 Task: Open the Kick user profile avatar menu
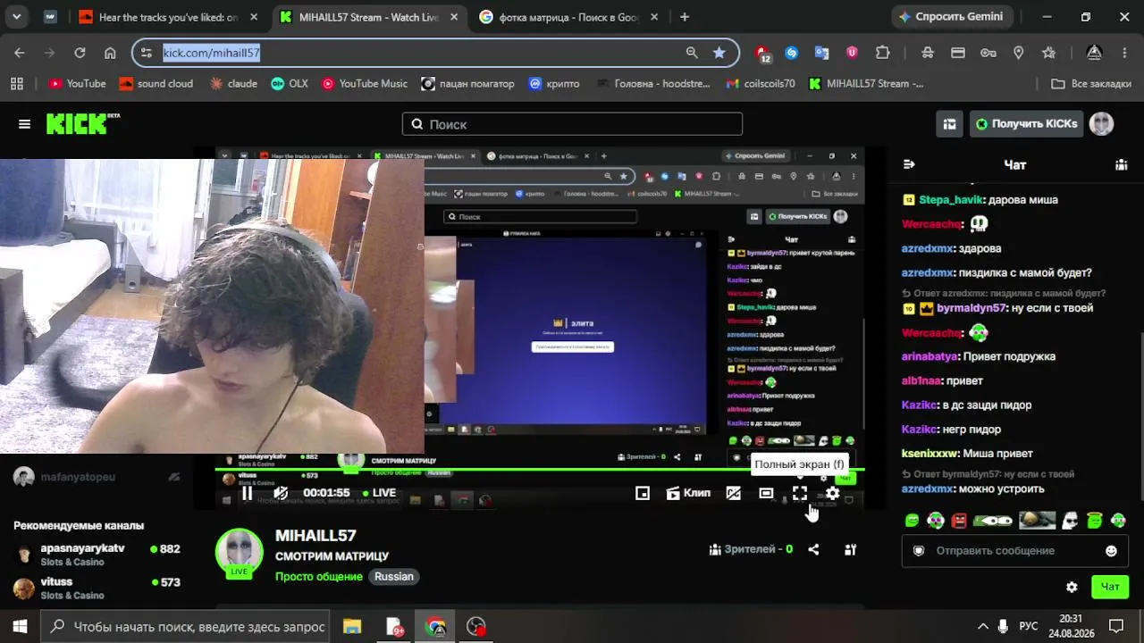click(1102, 124)
